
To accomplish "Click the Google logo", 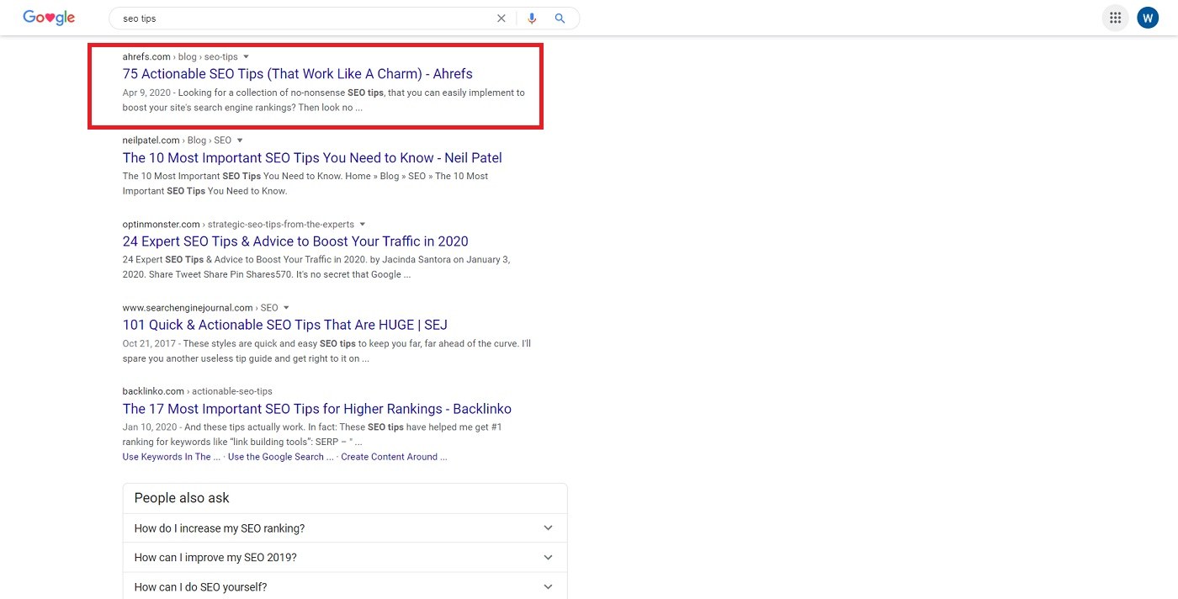I will pos(49,18).
